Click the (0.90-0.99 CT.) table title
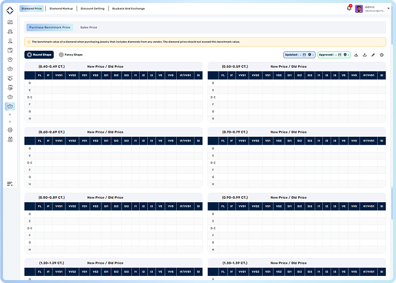The height and width of the screenshot is (283, 396). click(235, 198)
